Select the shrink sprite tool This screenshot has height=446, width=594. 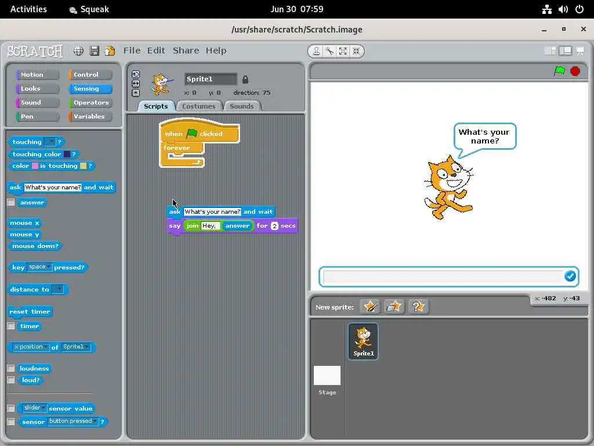pos(356,51)
